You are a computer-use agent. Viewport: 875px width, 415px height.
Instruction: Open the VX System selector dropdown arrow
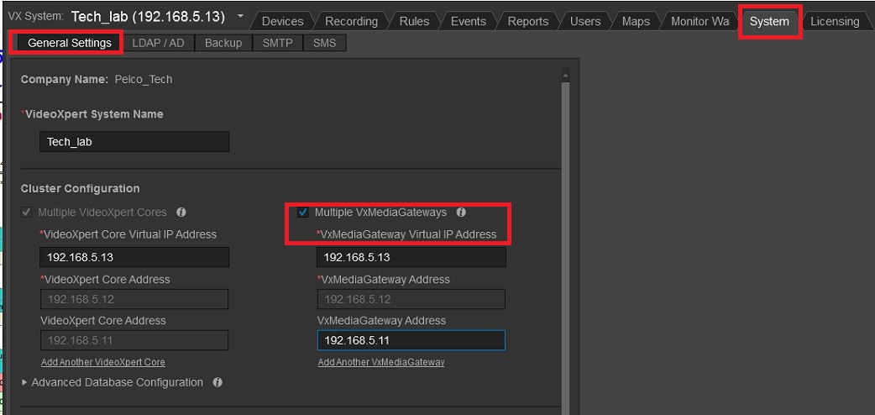(x=240, y=16)
